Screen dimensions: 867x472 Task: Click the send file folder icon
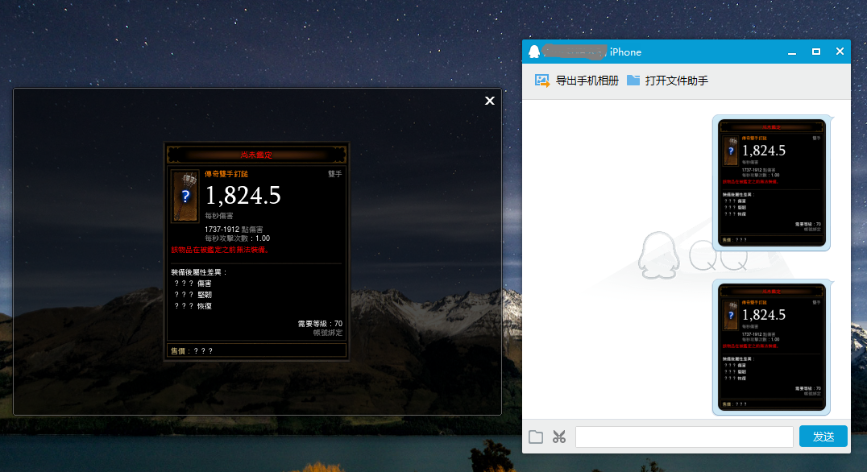pyautogui.click(x=536, y=437)
